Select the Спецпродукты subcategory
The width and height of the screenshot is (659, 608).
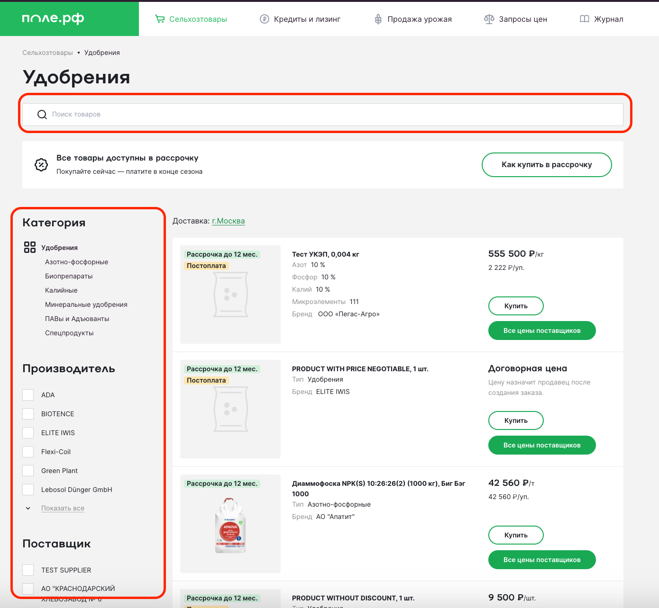69,333
